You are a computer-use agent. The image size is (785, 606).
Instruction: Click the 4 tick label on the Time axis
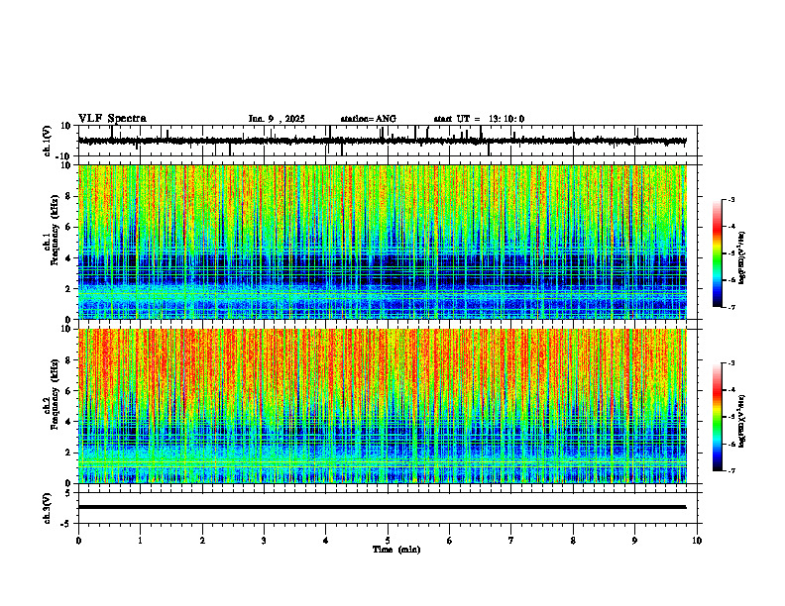click(x=326, y=541)
